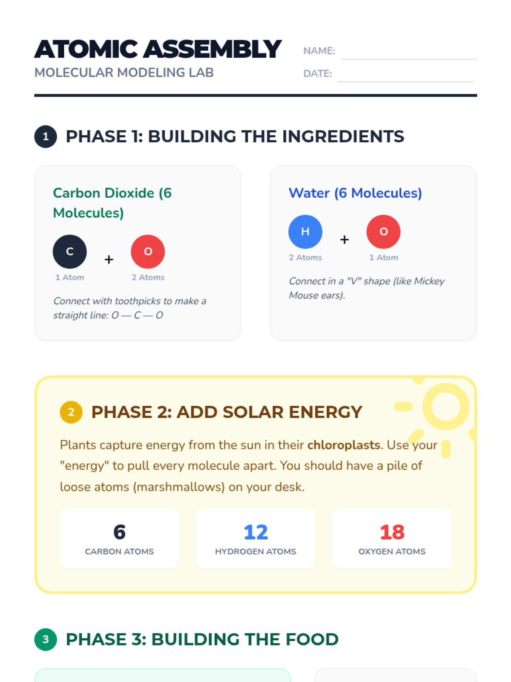
Task: Click the green Phase 3 number badge
Action: [46, 639]
